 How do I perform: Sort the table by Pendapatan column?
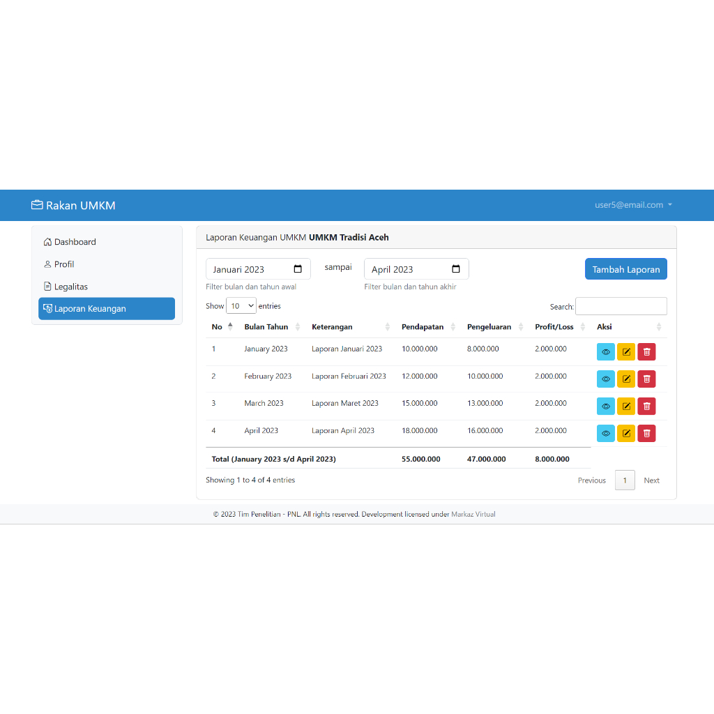click(x=422, y=326)
